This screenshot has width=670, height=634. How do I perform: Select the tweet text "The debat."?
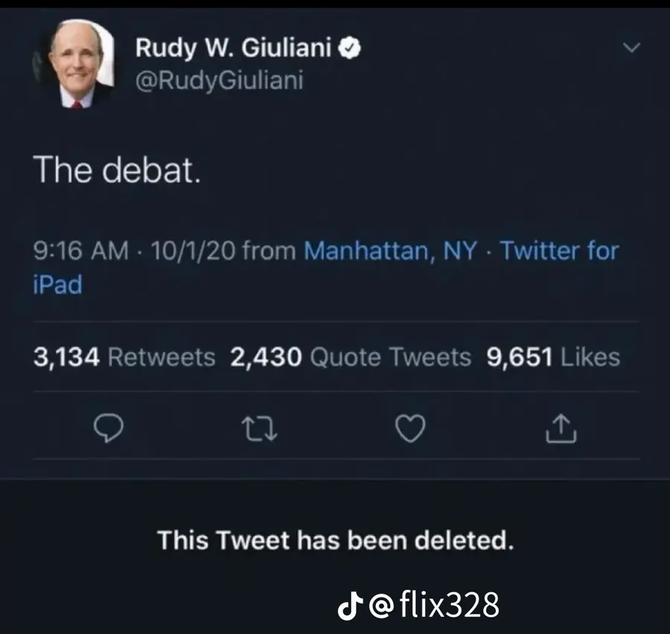(x=117, y=170)
